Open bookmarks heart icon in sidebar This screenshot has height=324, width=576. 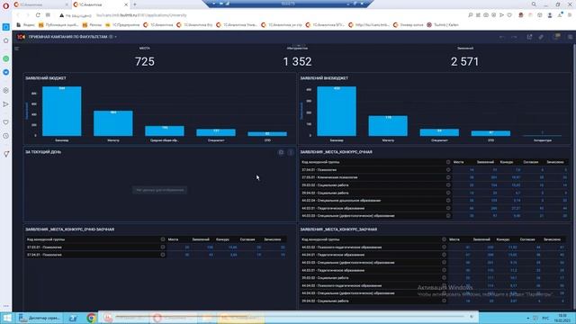point(6,122)
